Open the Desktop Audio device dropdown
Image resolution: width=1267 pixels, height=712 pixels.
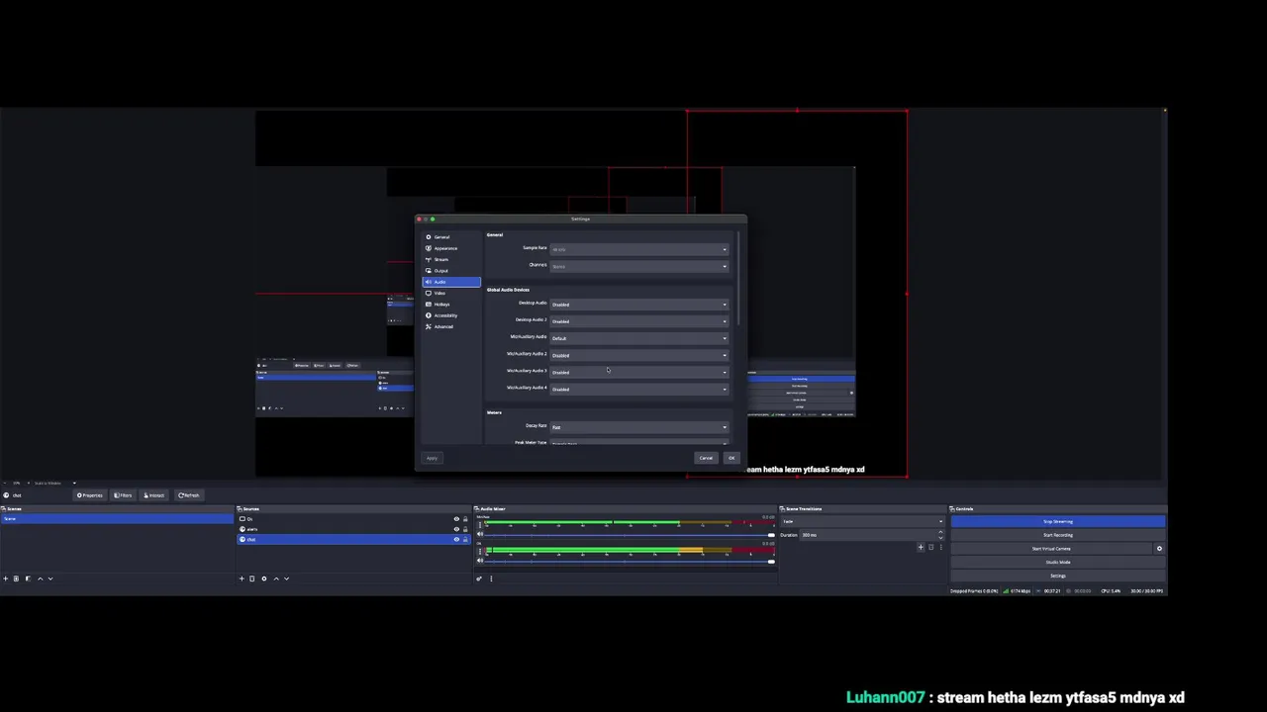[639, 305]
